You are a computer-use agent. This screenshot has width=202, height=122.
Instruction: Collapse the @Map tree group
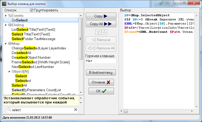5,43
